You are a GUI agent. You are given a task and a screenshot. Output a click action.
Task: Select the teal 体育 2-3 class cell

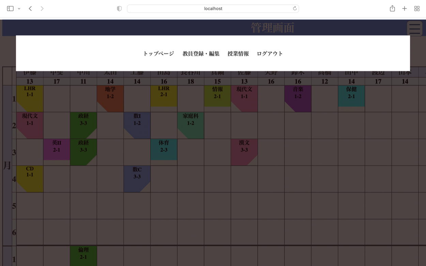164,149
